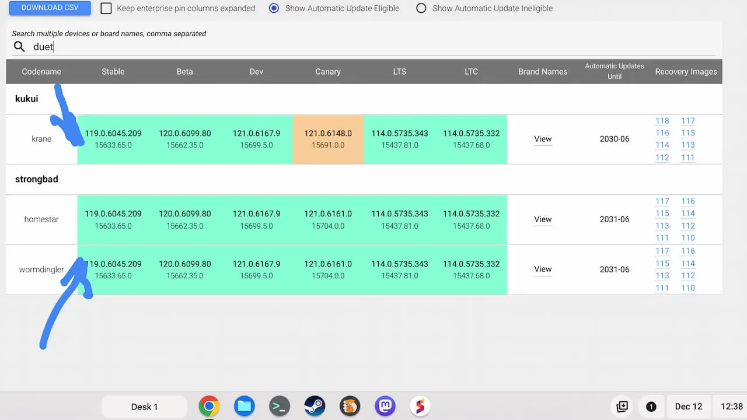747x420 pixels.
Task: Click the Dev column header
Action: pyautogui.click(x=256, y=72)
